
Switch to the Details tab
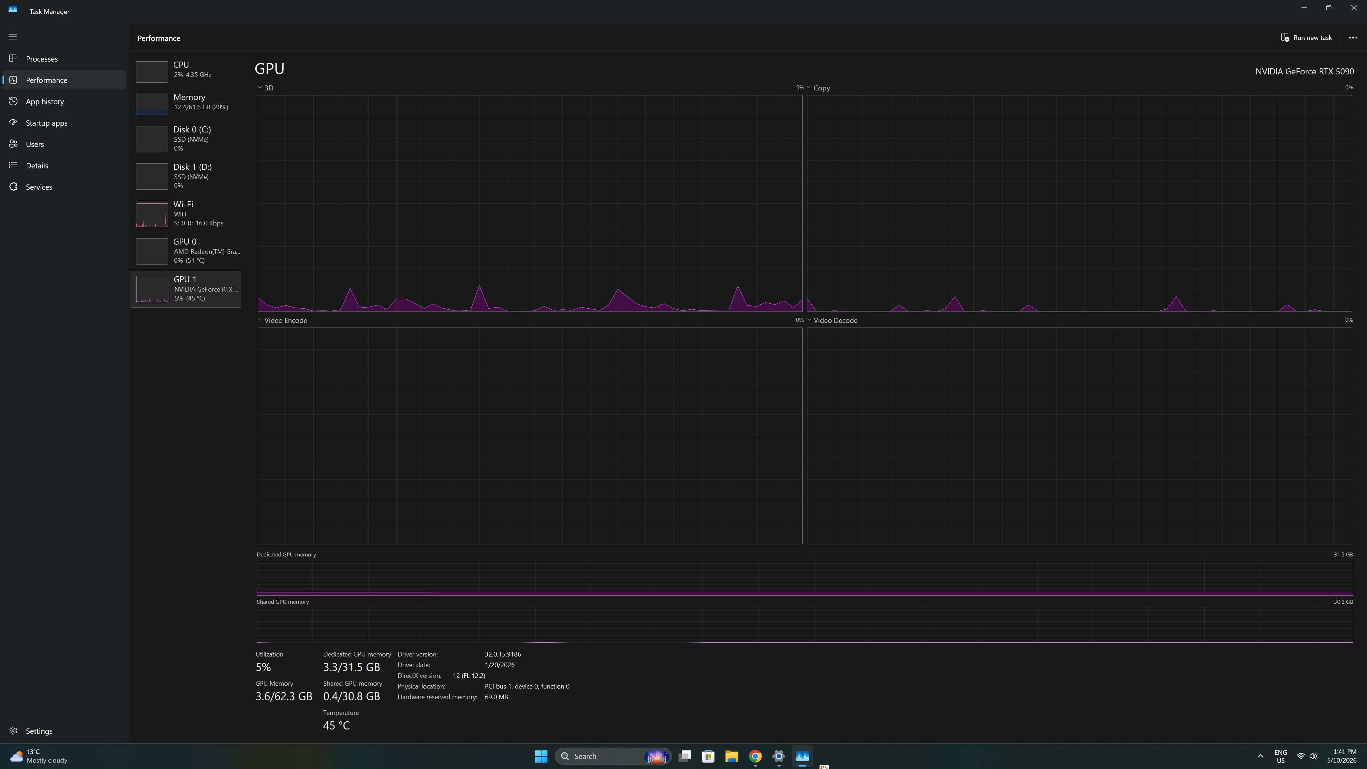pyautogui.click(x=64, y=166)
